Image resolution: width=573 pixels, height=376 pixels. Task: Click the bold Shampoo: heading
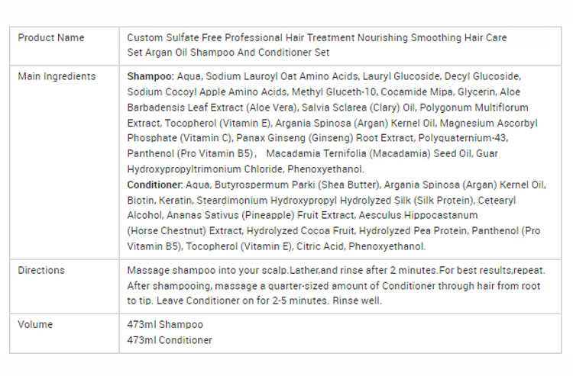tap(151, 76)
